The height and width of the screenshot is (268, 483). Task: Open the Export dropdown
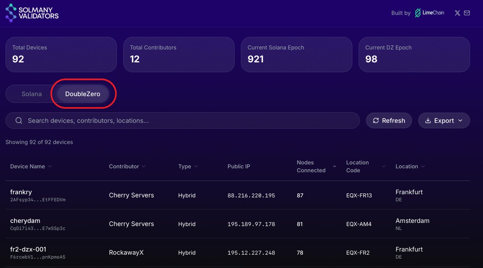click(x=444, y=120)
